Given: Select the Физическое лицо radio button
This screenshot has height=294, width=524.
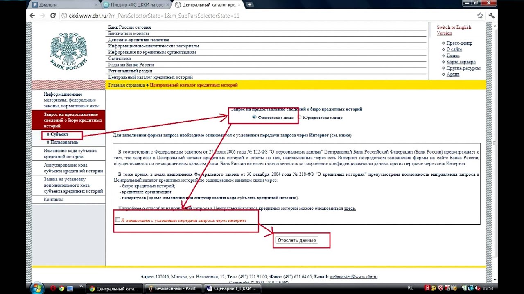Looking at the screenshot, I should [254, 117].
